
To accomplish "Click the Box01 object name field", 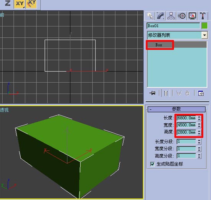I will [x=173, y=26].
